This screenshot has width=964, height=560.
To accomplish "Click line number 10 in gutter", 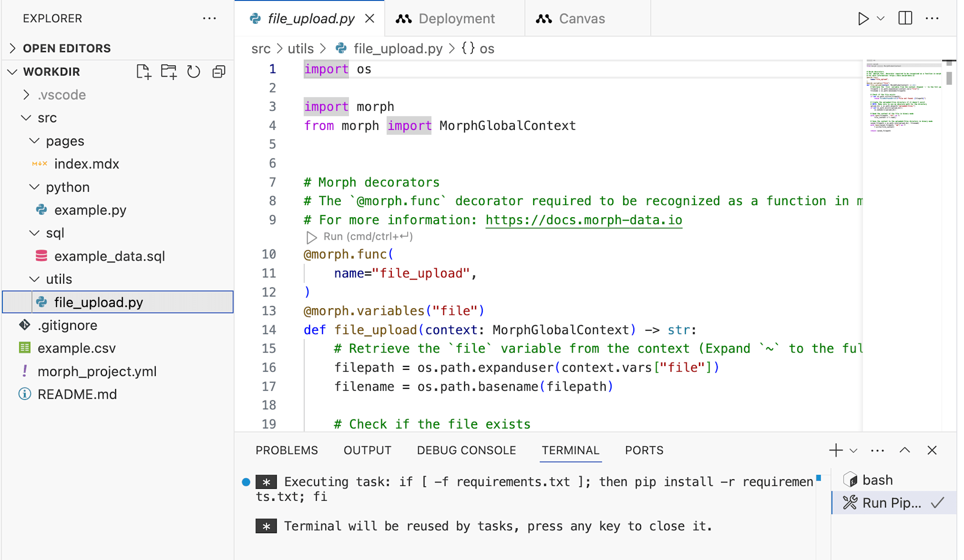I will [x=269, y=254].
